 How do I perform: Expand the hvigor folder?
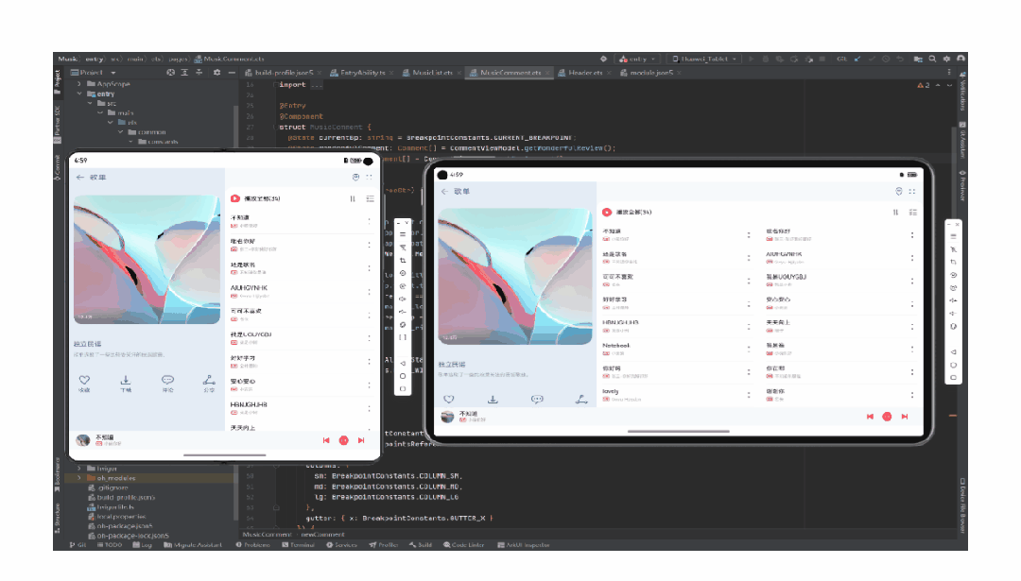click(79, 469)
